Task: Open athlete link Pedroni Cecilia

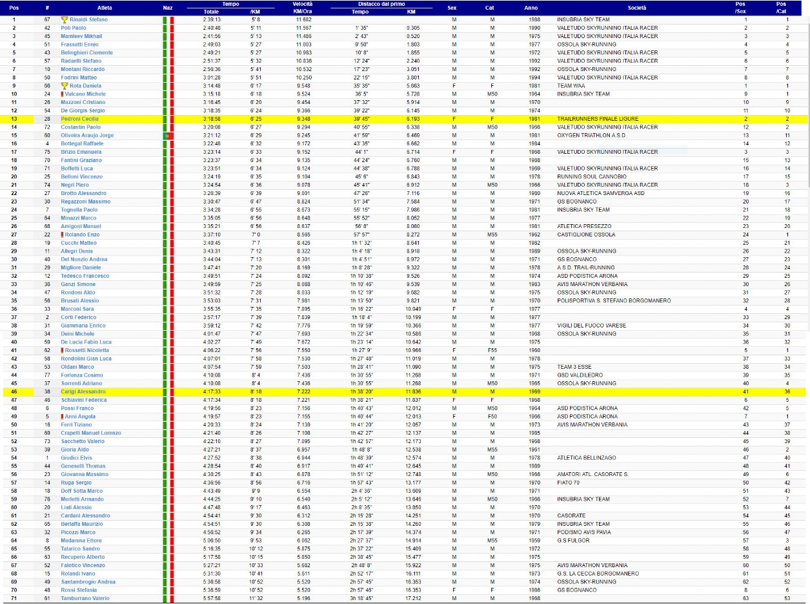Action: tap(79, 119)
